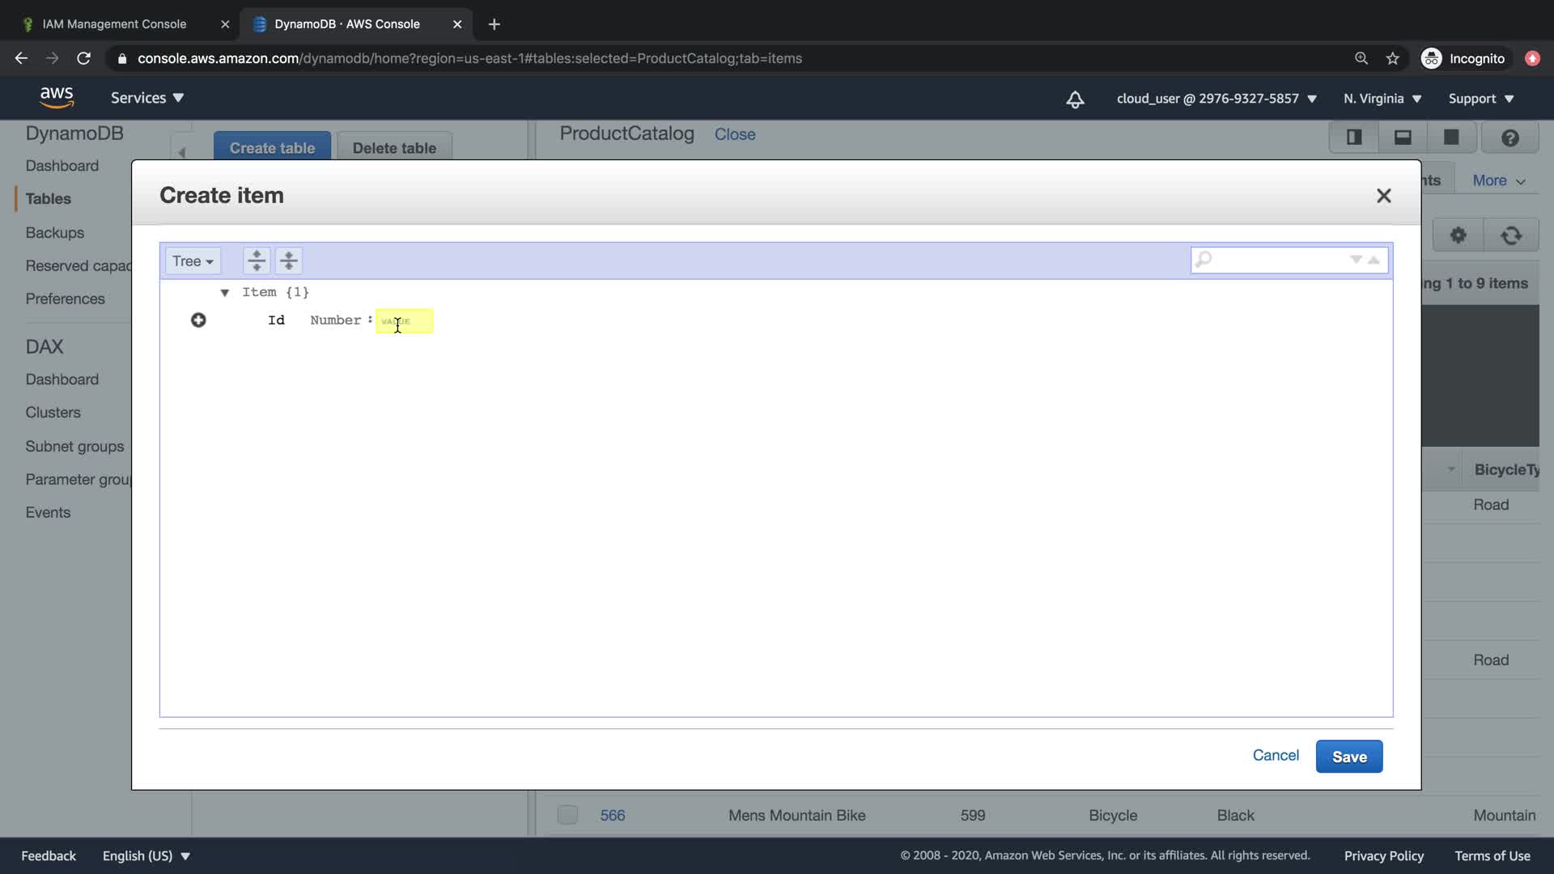Image resolution: width=1554 pixels, height=874 pixels.
Task: Cancel creating the item
Action: (x=1276, y=755)
